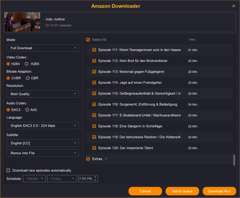
Task: Choose CBR bitrate adaption
Action: (x=28, y=78)
